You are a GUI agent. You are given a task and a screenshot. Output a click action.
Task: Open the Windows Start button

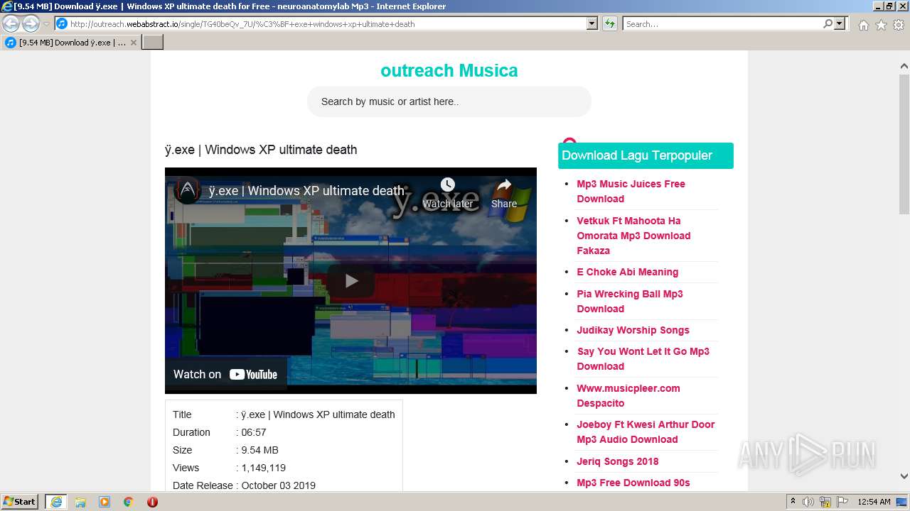click(x=20, y=502)
